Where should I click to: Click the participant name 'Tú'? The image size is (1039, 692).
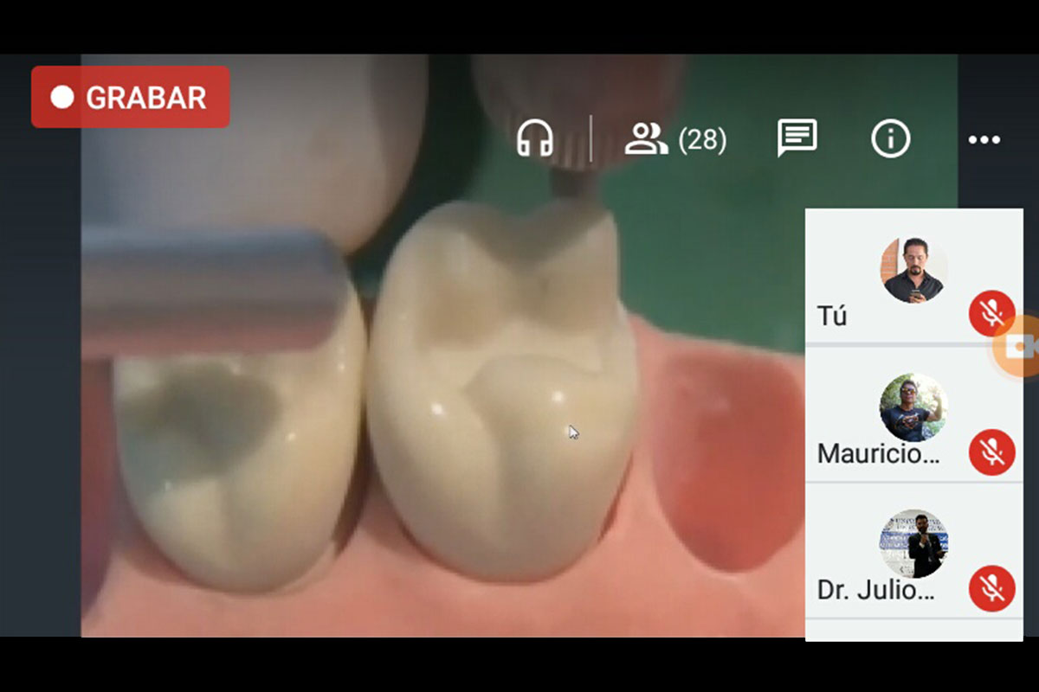(x=832, y=317)
